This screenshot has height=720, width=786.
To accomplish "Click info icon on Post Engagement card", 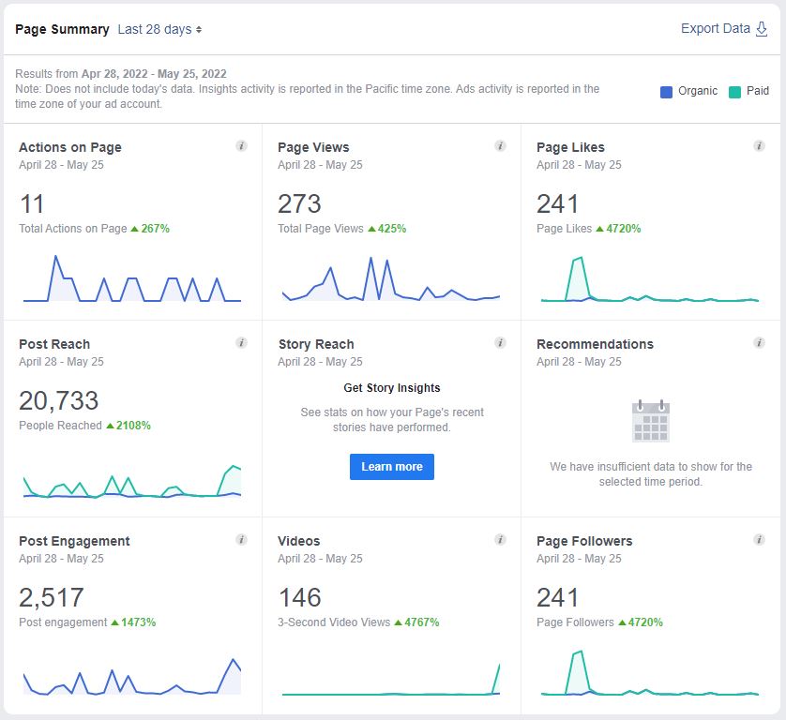I will tap(241, 540).
